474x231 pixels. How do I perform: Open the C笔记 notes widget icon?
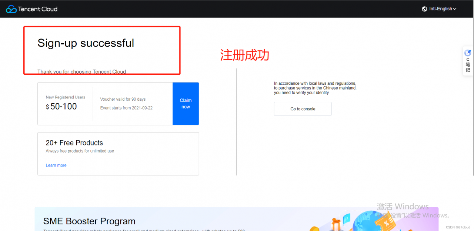[467, 60]
